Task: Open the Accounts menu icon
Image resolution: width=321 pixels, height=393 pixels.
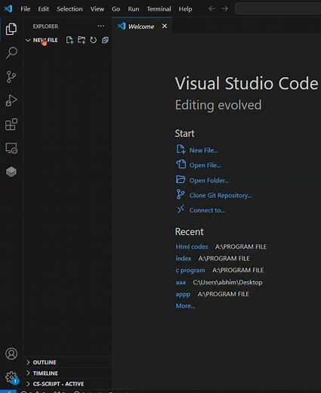Action: [x=11, y=354]
